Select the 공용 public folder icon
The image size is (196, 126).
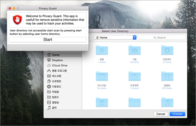pos(102,50)
